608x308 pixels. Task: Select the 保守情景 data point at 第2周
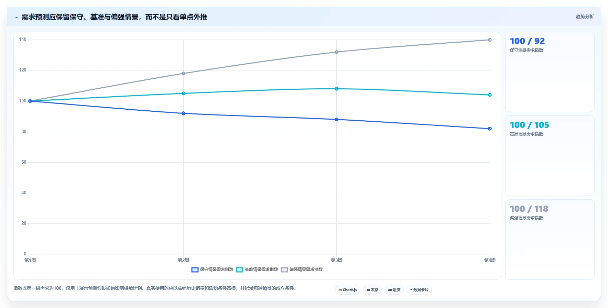coord(183,113)
